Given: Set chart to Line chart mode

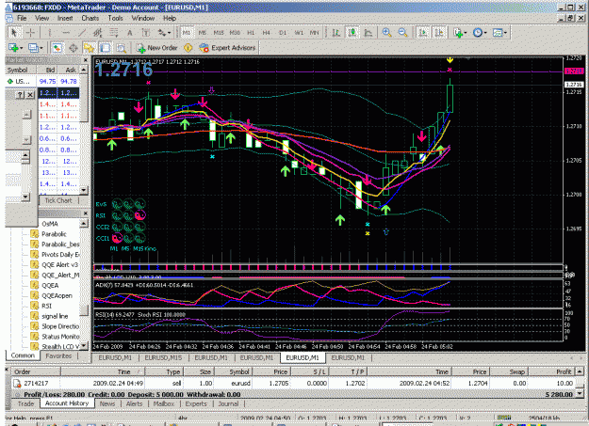Looking at the screenshot, I should [x=368, y=33].
